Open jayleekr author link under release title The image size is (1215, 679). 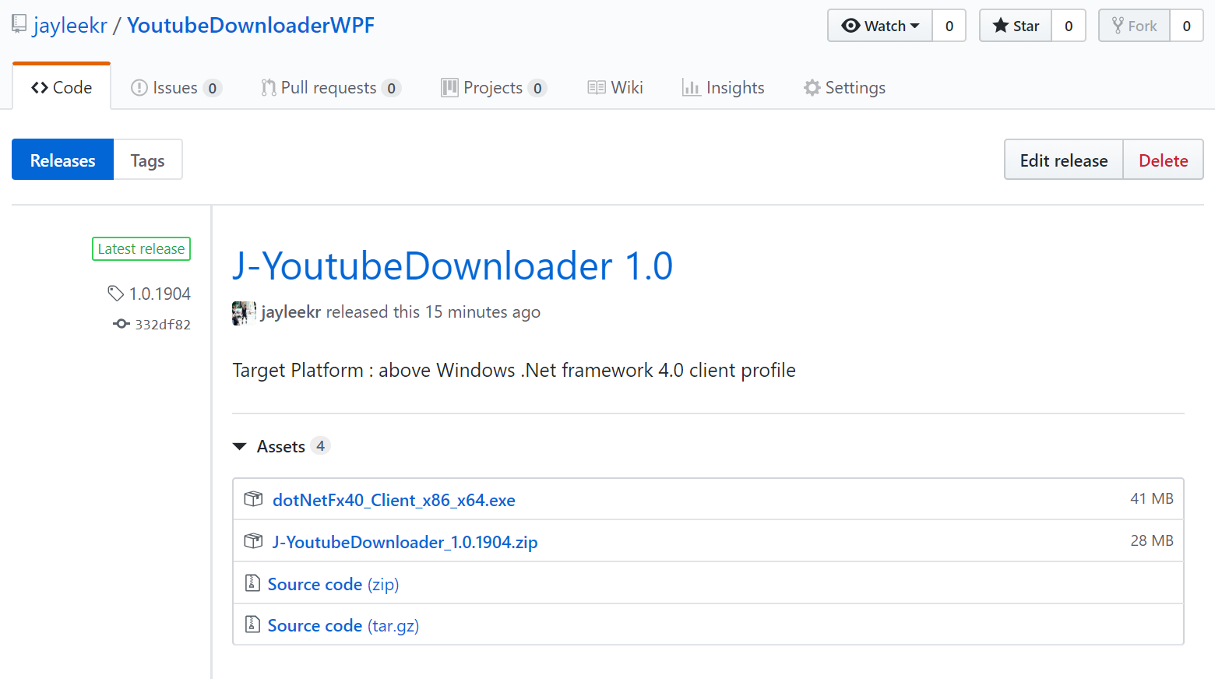291,312
